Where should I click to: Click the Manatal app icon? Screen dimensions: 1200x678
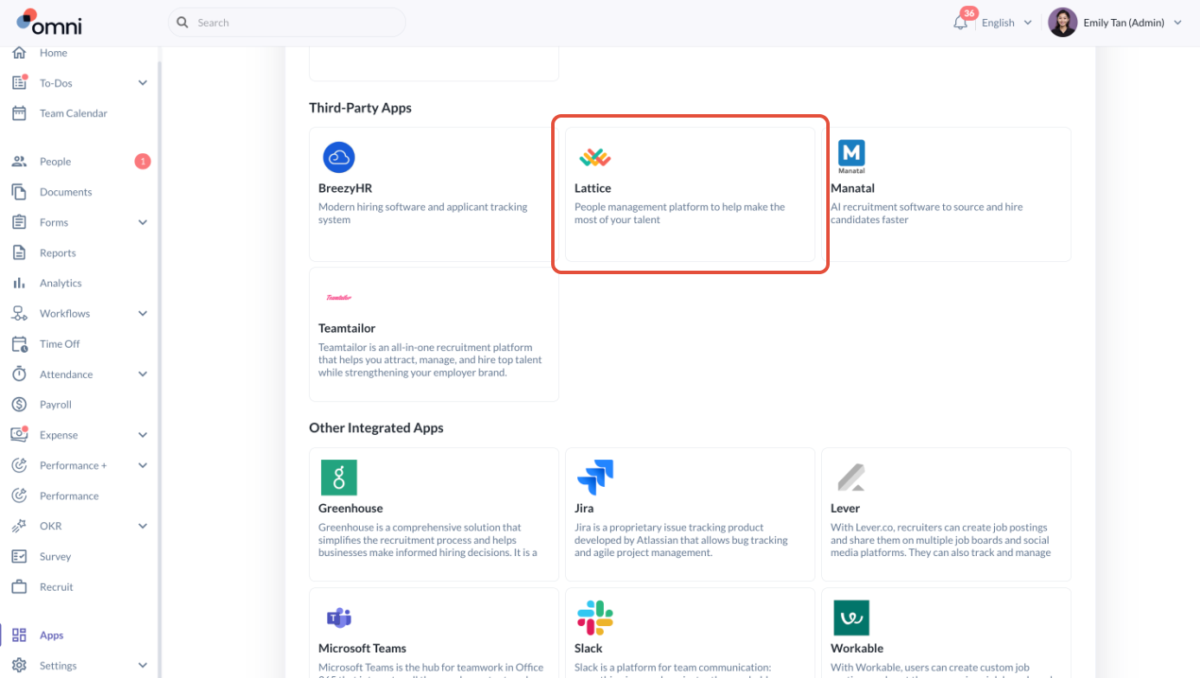tap(851, 157)
